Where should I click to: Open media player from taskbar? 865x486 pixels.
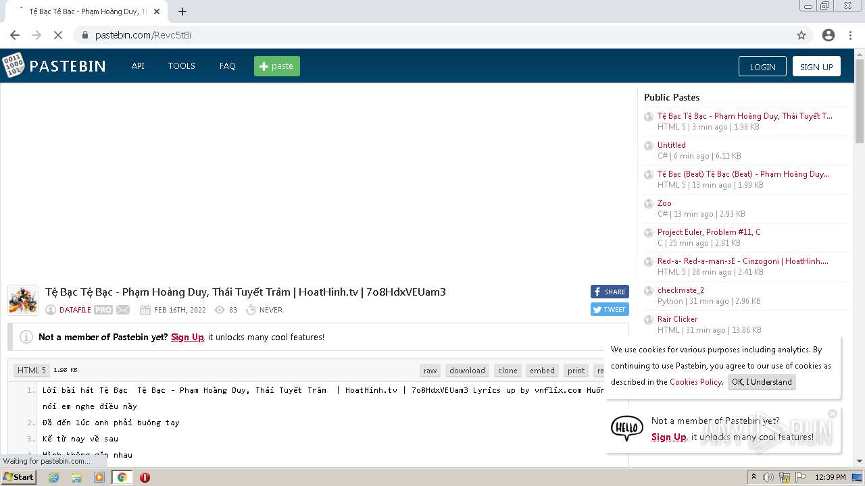pos(99,477)
